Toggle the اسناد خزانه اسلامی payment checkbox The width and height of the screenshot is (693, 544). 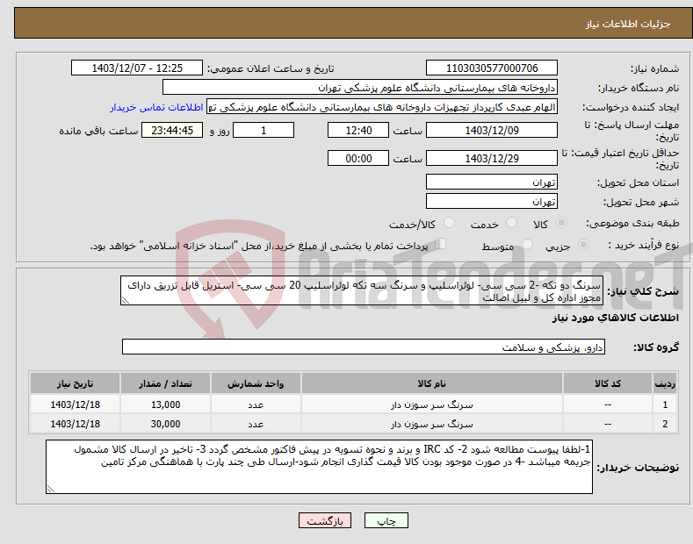pos(441,243)
